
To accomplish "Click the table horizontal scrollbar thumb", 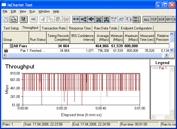I will coord(85,55).
